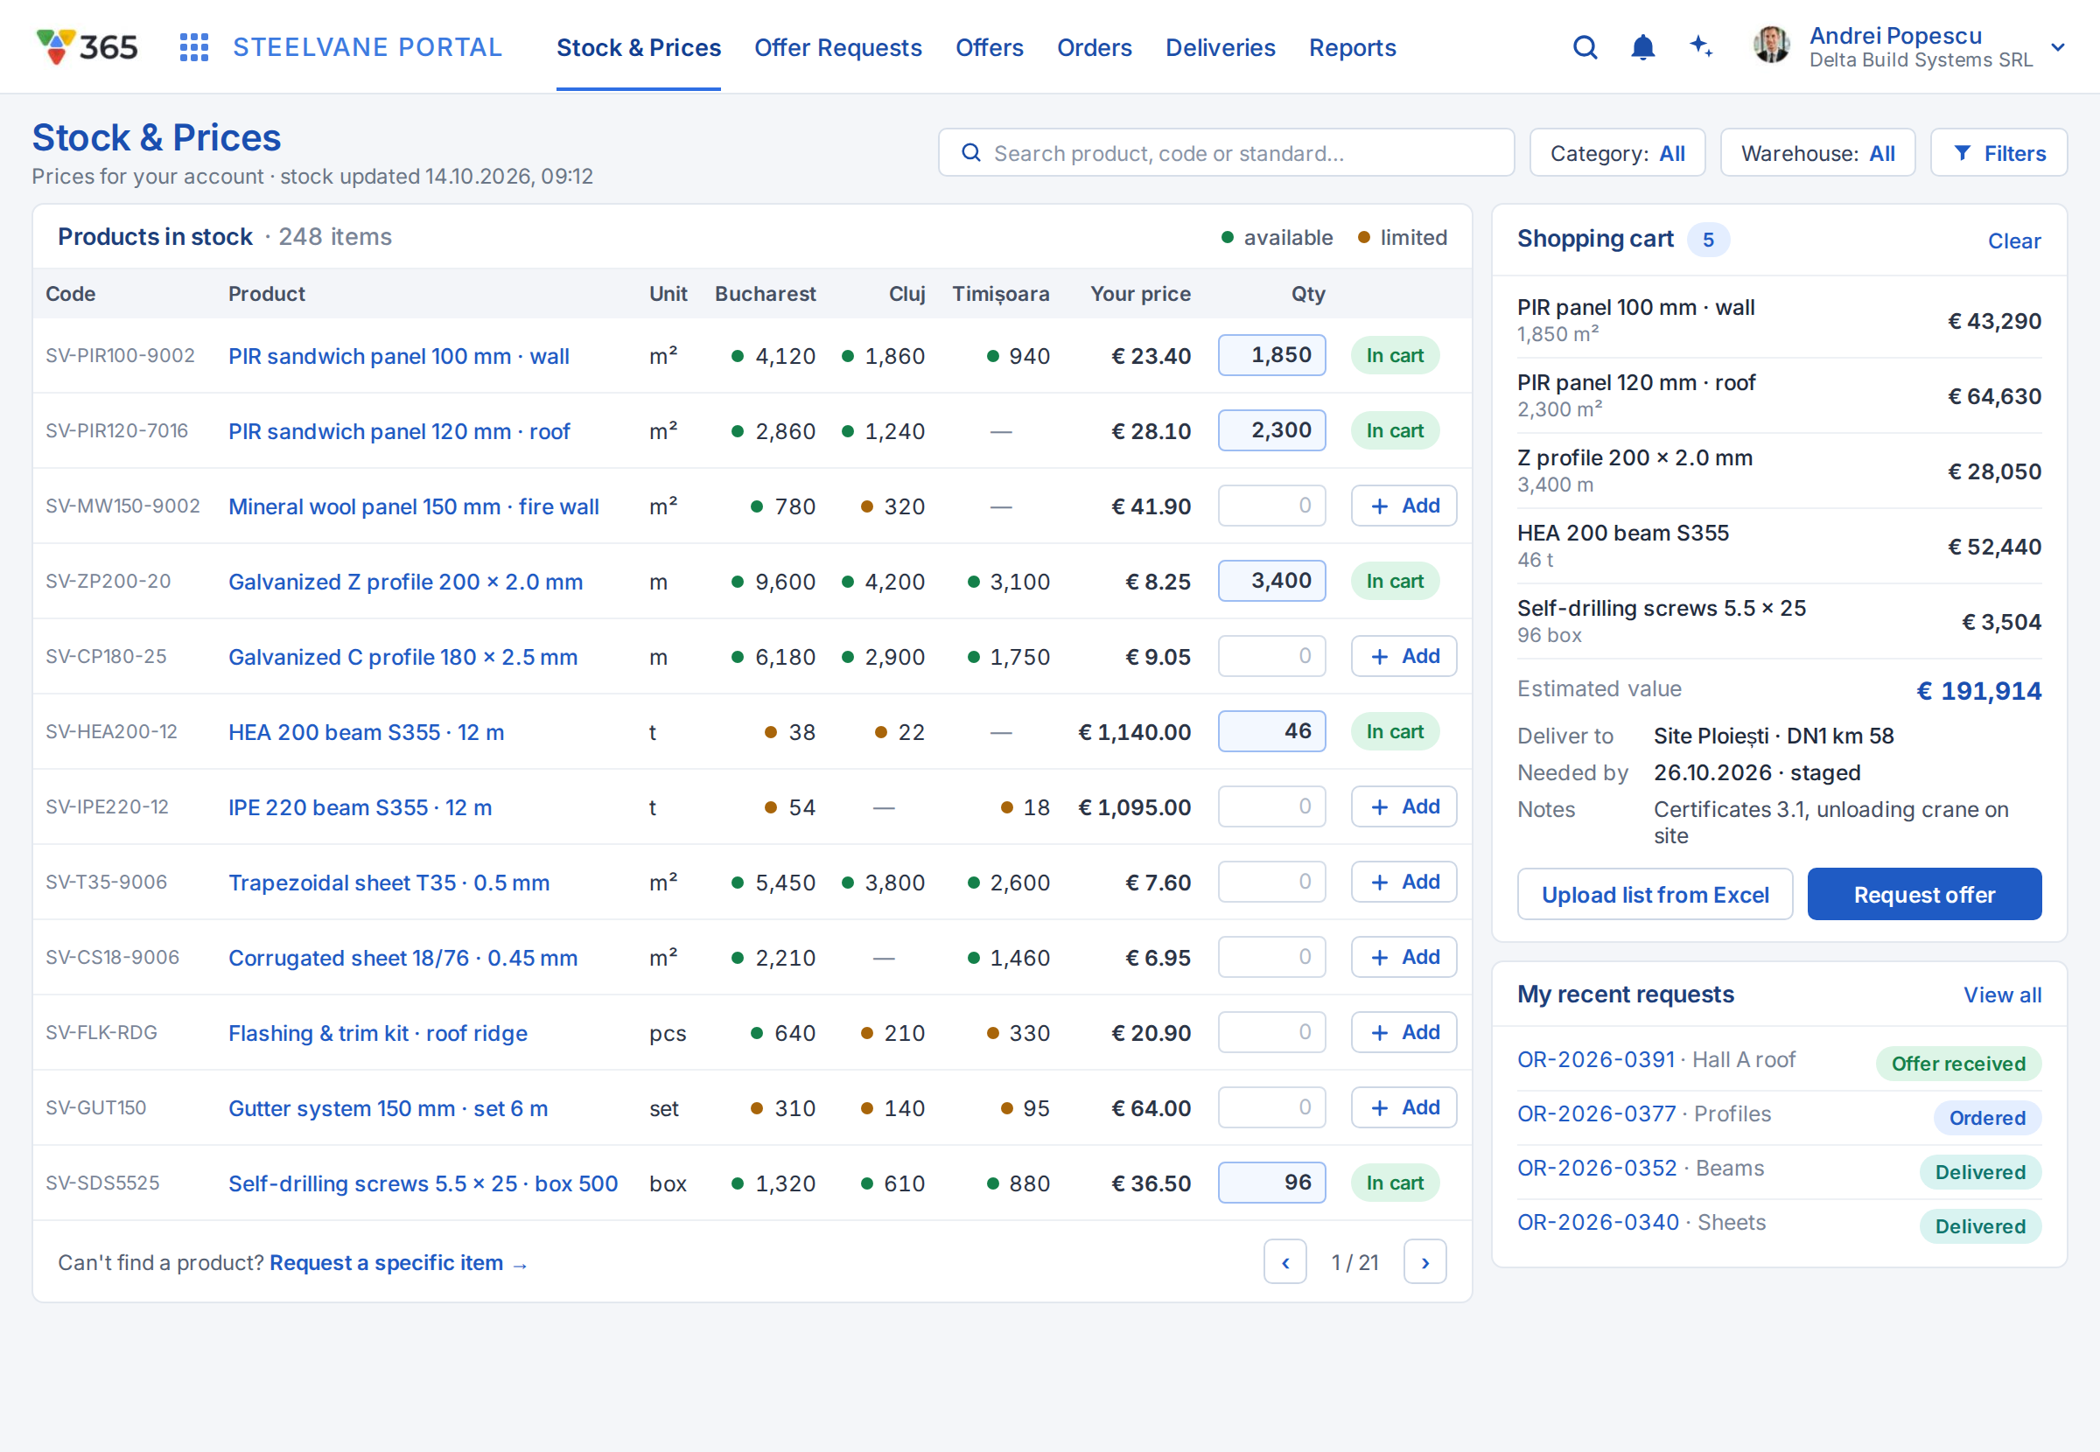Image resolution: width=2100 pixels, height=1452 pixels.
Task: Focus the product search field
Action: 1226,153
